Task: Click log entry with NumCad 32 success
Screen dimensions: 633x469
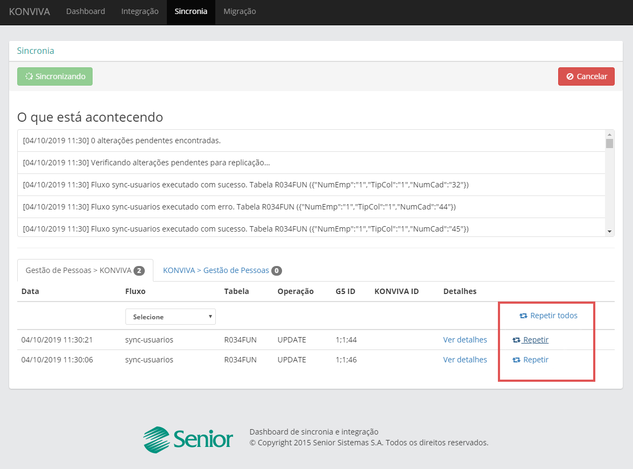Action: [311, 185]
